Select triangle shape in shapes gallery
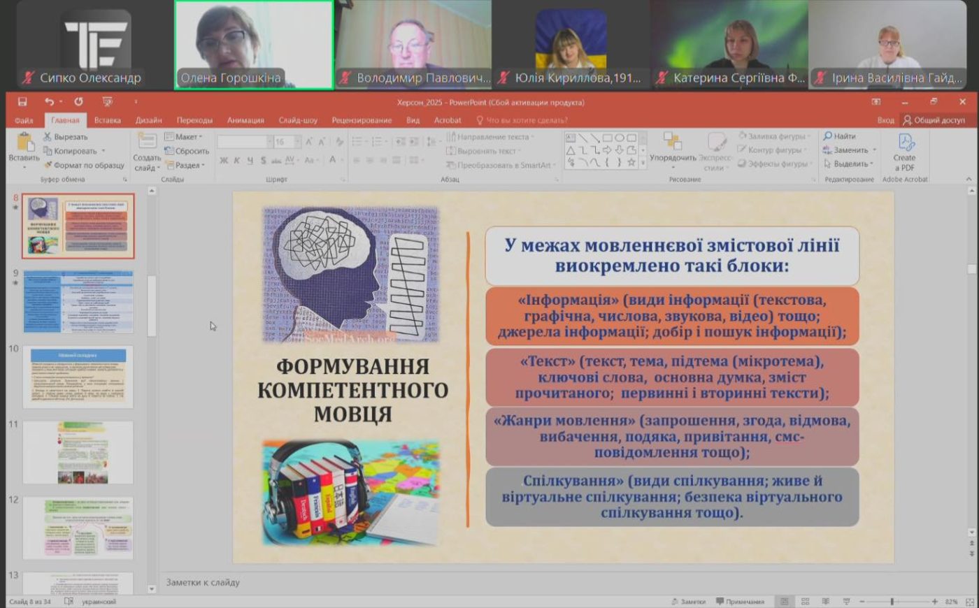979x608 pixels. 571,150
